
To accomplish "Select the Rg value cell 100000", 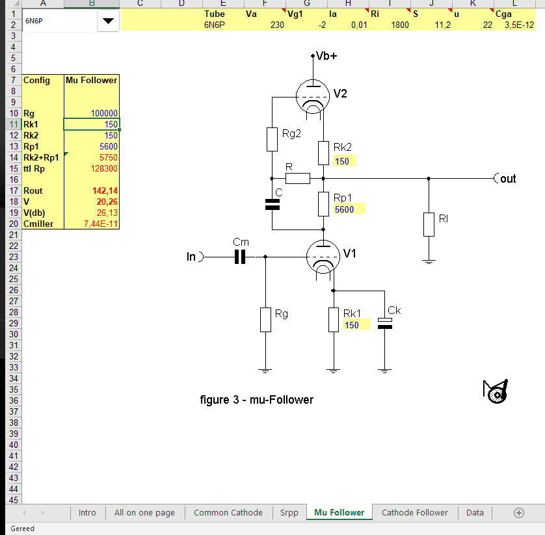I will tap(92, 113).
